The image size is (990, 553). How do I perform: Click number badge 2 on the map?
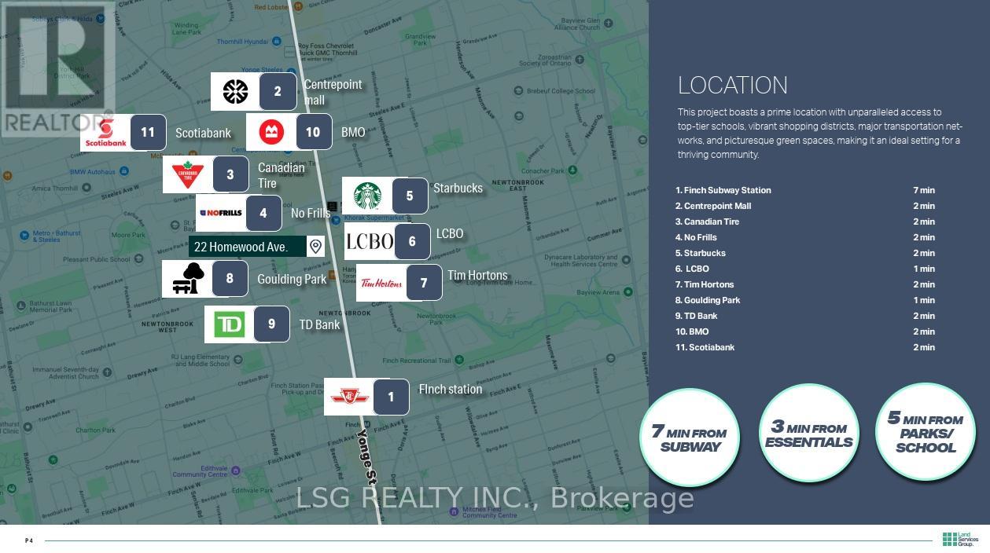pos(278,92)
